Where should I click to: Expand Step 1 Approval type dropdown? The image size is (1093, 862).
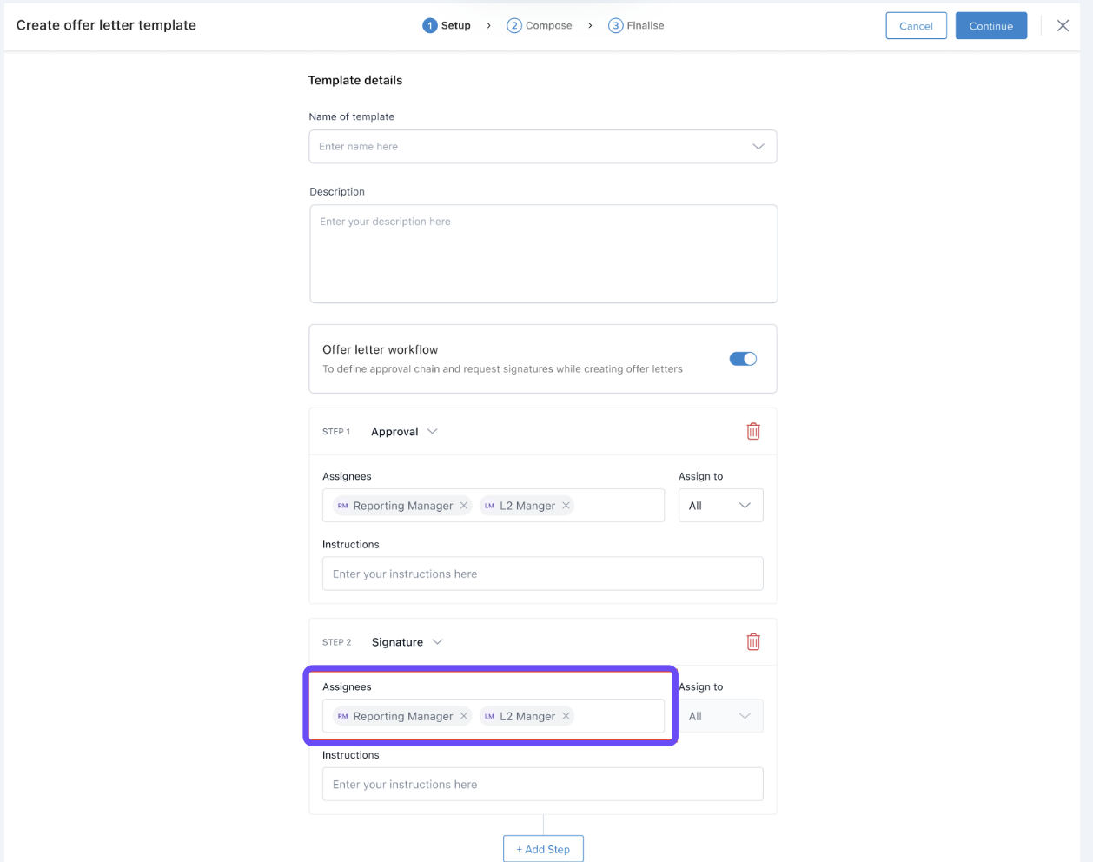[x=405, y=432]
